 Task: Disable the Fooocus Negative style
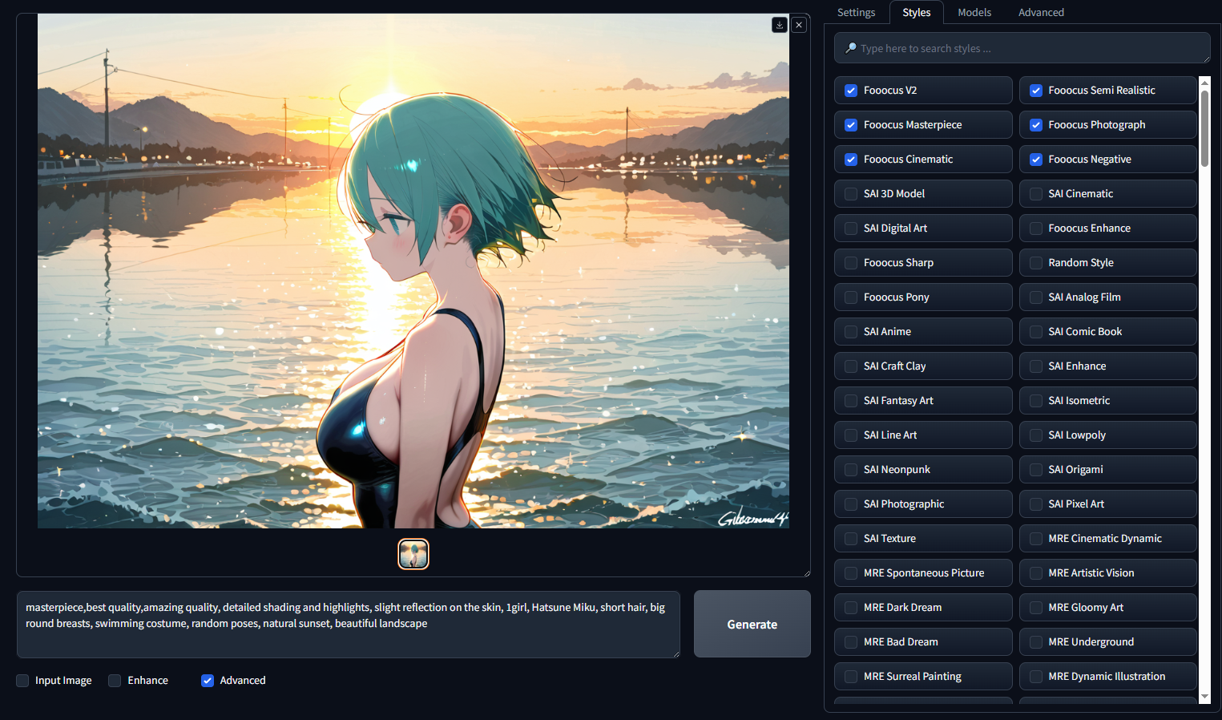coord(1036,160)
